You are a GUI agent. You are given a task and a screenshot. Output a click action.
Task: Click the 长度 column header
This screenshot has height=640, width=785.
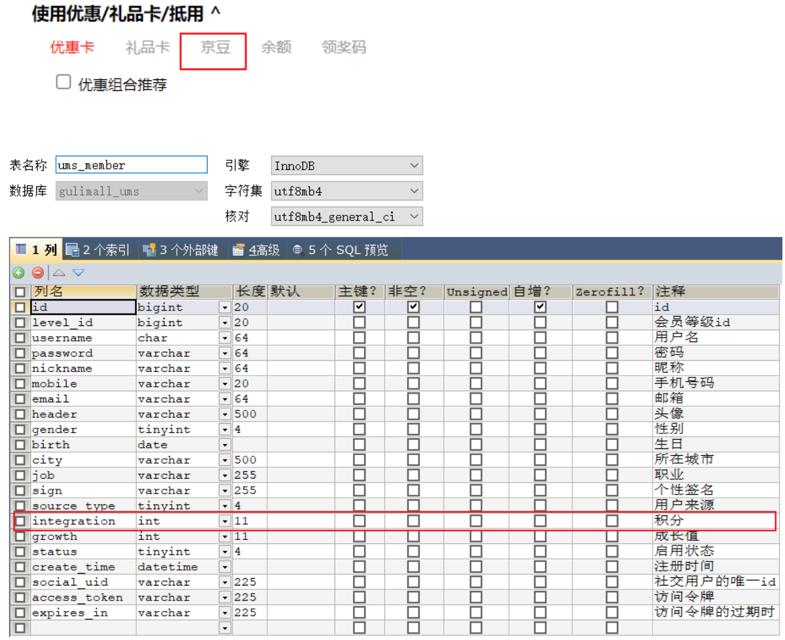coord(250,292)
